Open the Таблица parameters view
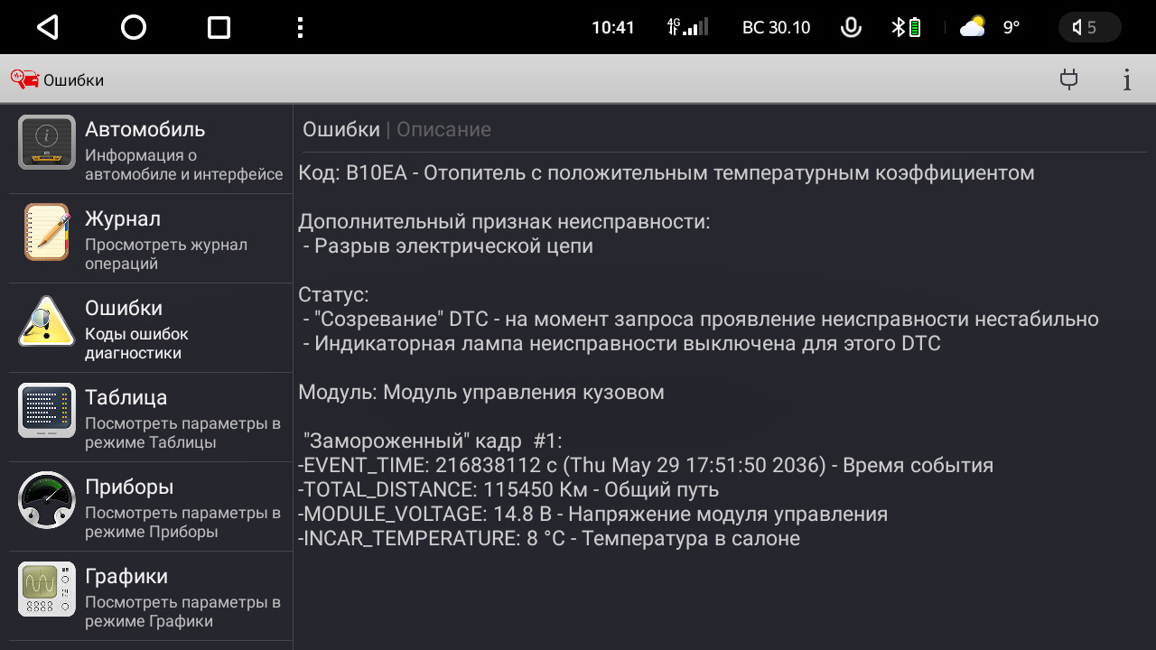 pyautogui.click(x=151, y=418)
